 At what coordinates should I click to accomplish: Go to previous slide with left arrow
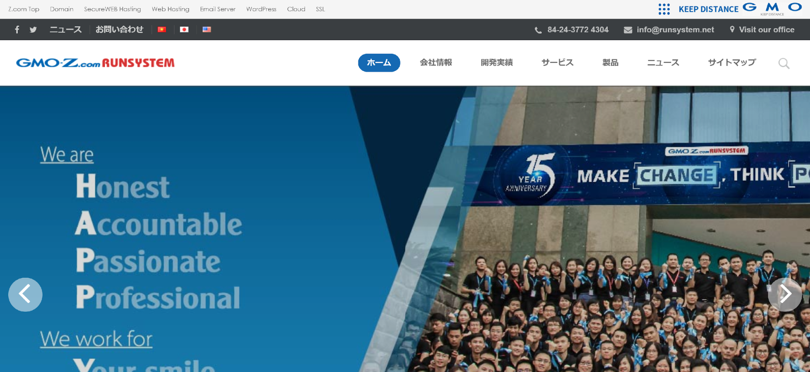25,294
